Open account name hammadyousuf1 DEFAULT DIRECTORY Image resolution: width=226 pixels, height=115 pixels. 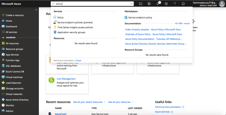pyautogui.click(x=205, y=4)
